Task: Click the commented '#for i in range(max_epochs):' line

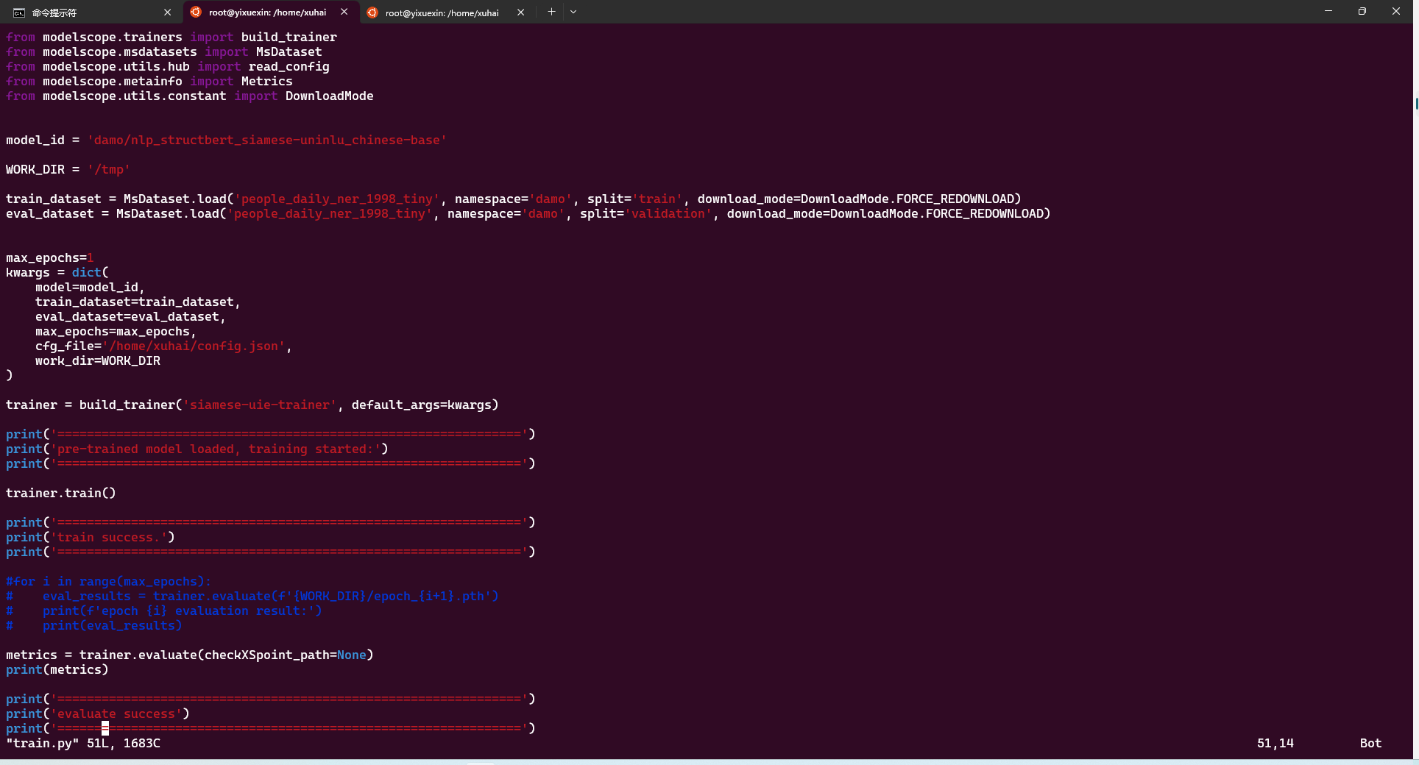Action: [x=109, y=581]
